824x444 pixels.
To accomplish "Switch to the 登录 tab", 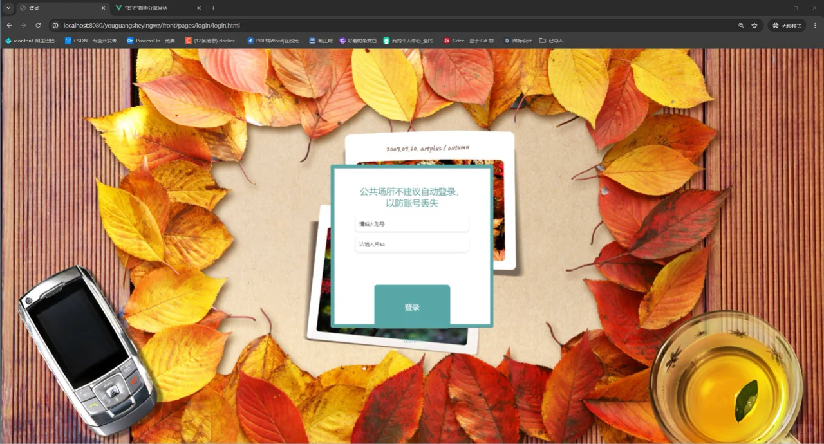I will (x=62, y=8).
